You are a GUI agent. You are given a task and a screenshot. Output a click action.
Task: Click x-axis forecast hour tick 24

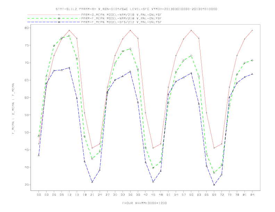[x=100, y=195]
